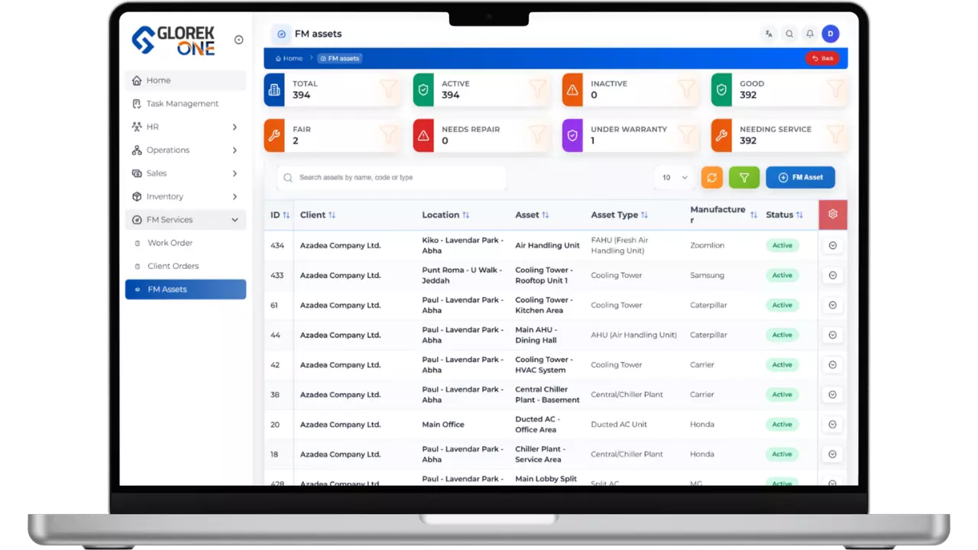Toggle the Inactive card filter funnel
This screenshot has width=978, height=550.
click(x=687, y=89)
